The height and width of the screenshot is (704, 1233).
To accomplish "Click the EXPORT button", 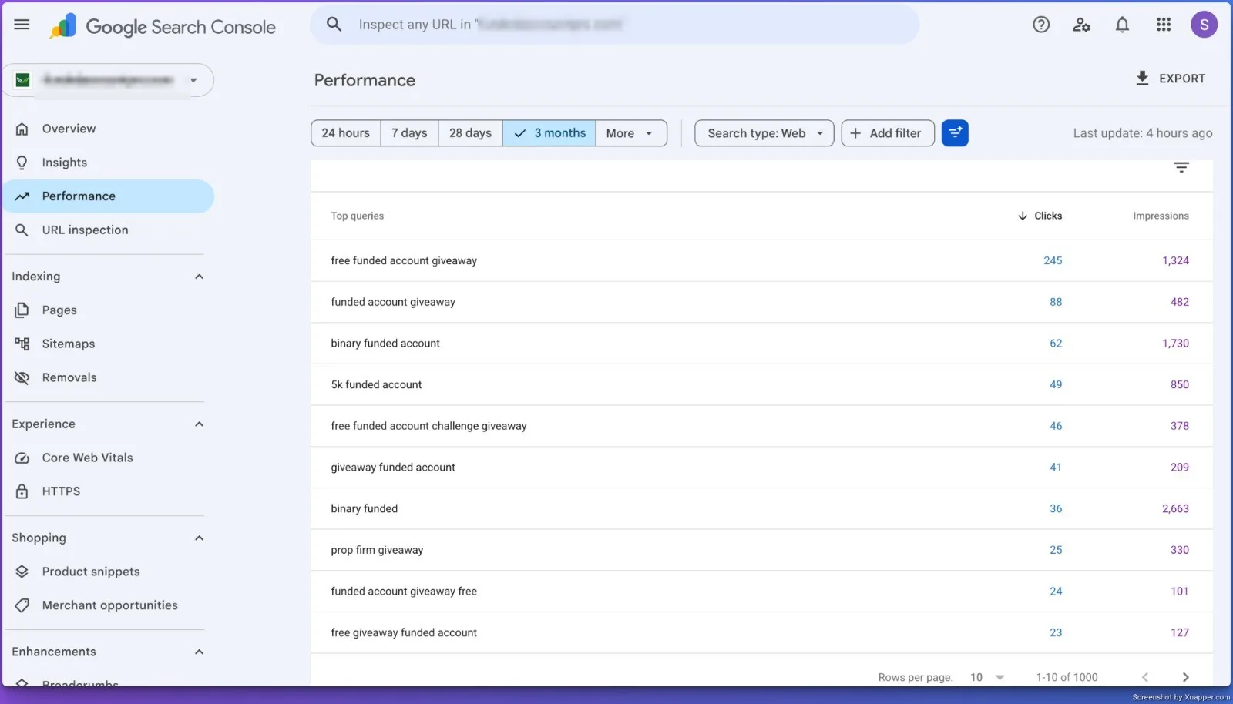I will [1171, 79].
